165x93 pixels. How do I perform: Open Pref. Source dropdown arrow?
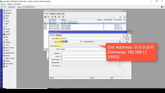[x=120, y=66]
